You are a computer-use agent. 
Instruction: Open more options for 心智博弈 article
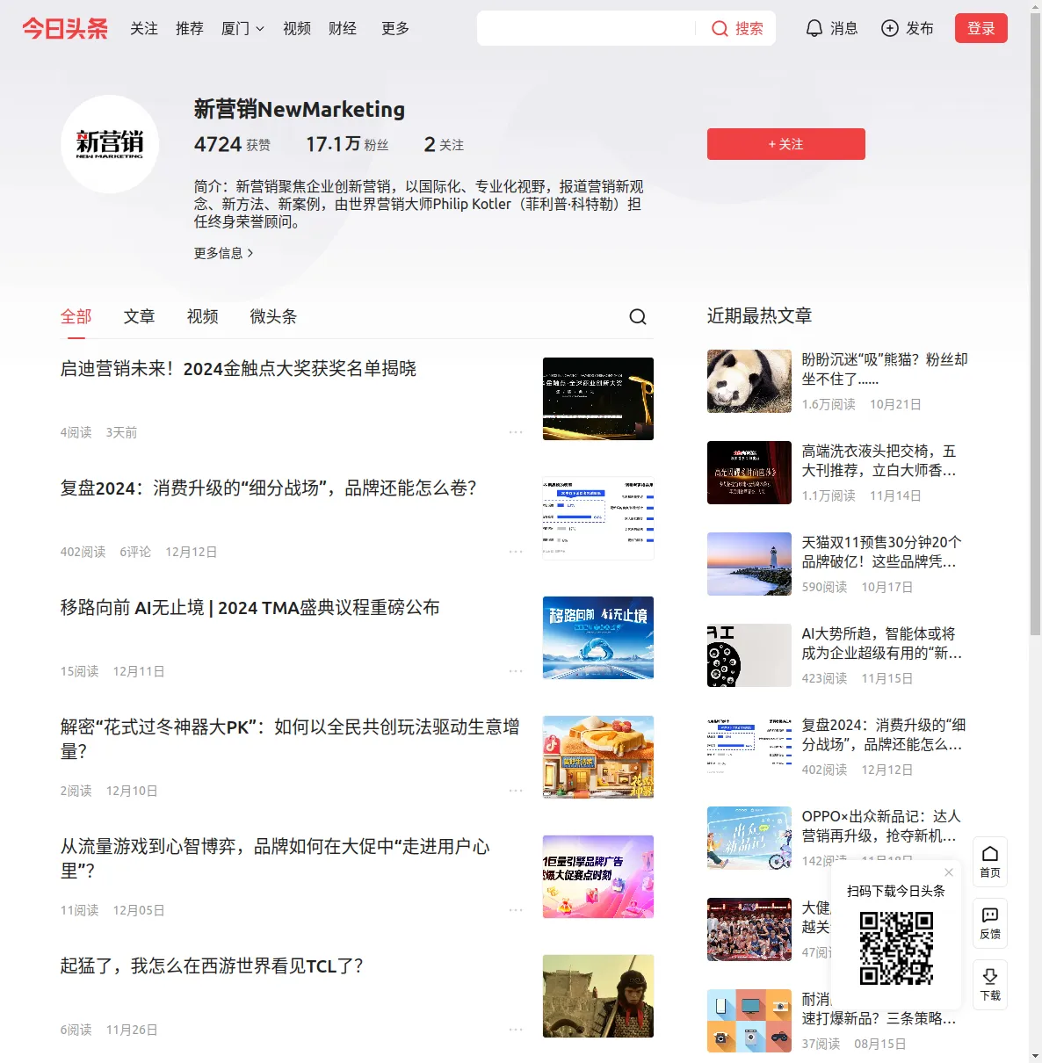tap(516, 910)
